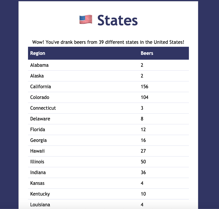
Task: Click the Colorado state name
Action: (40, 97)
